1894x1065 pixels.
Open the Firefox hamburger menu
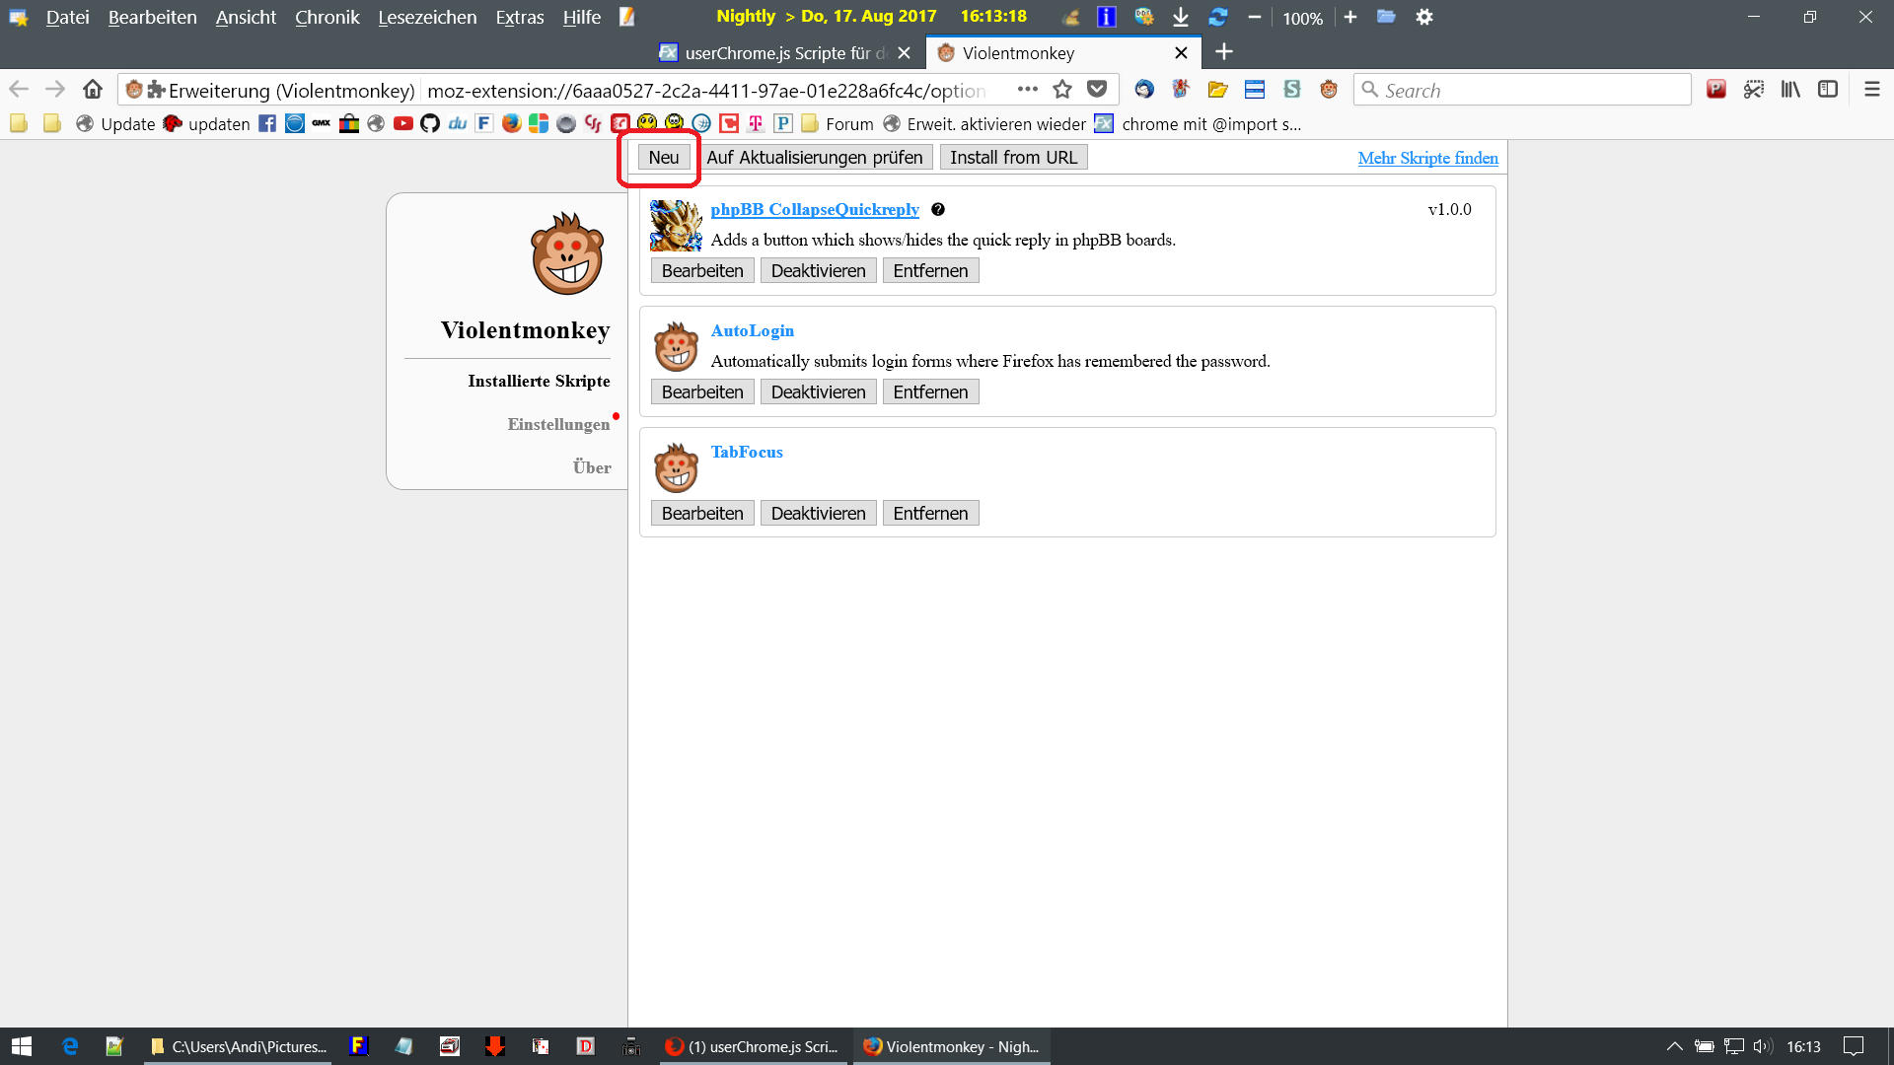coord(1871,90)
